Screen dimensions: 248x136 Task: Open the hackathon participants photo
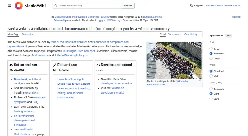click(174, 60)
